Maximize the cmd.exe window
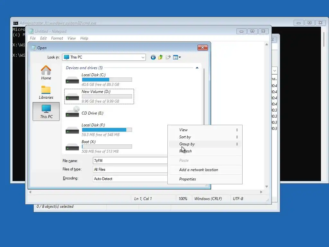The height and width of the screenshot is (247, 329). (309, 23)
